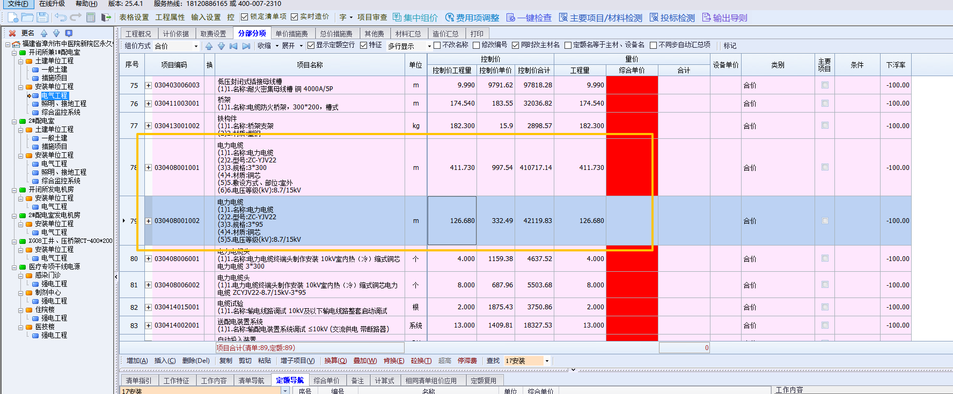Image resolution: width=953 pixels, height=394 pixels.
Task: Click the blue B icon above tree
Action: (x=69, y=33)
